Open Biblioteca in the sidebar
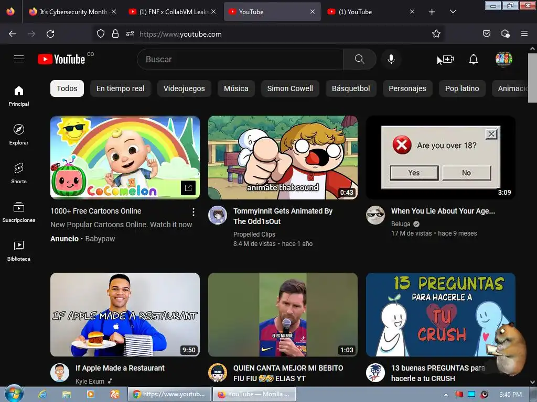The height and width of the screenshot is (402, 537). pos(19,251)
